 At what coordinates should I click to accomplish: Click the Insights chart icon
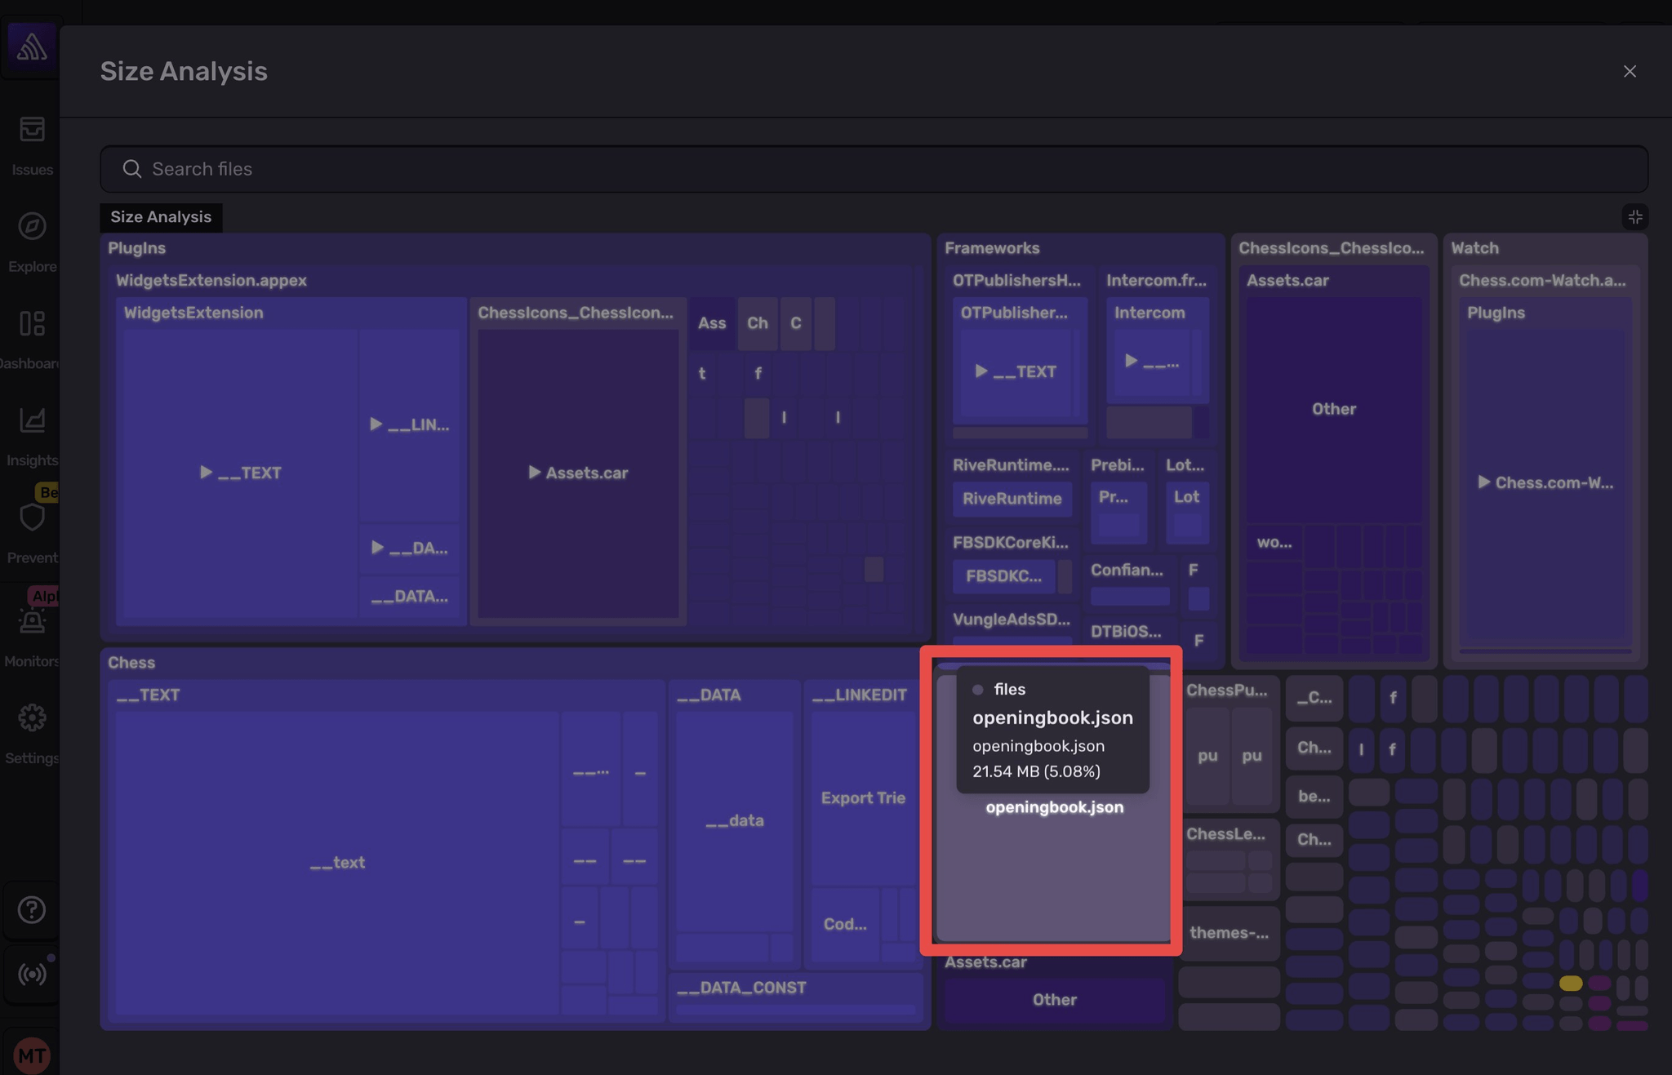click(31, 420)
